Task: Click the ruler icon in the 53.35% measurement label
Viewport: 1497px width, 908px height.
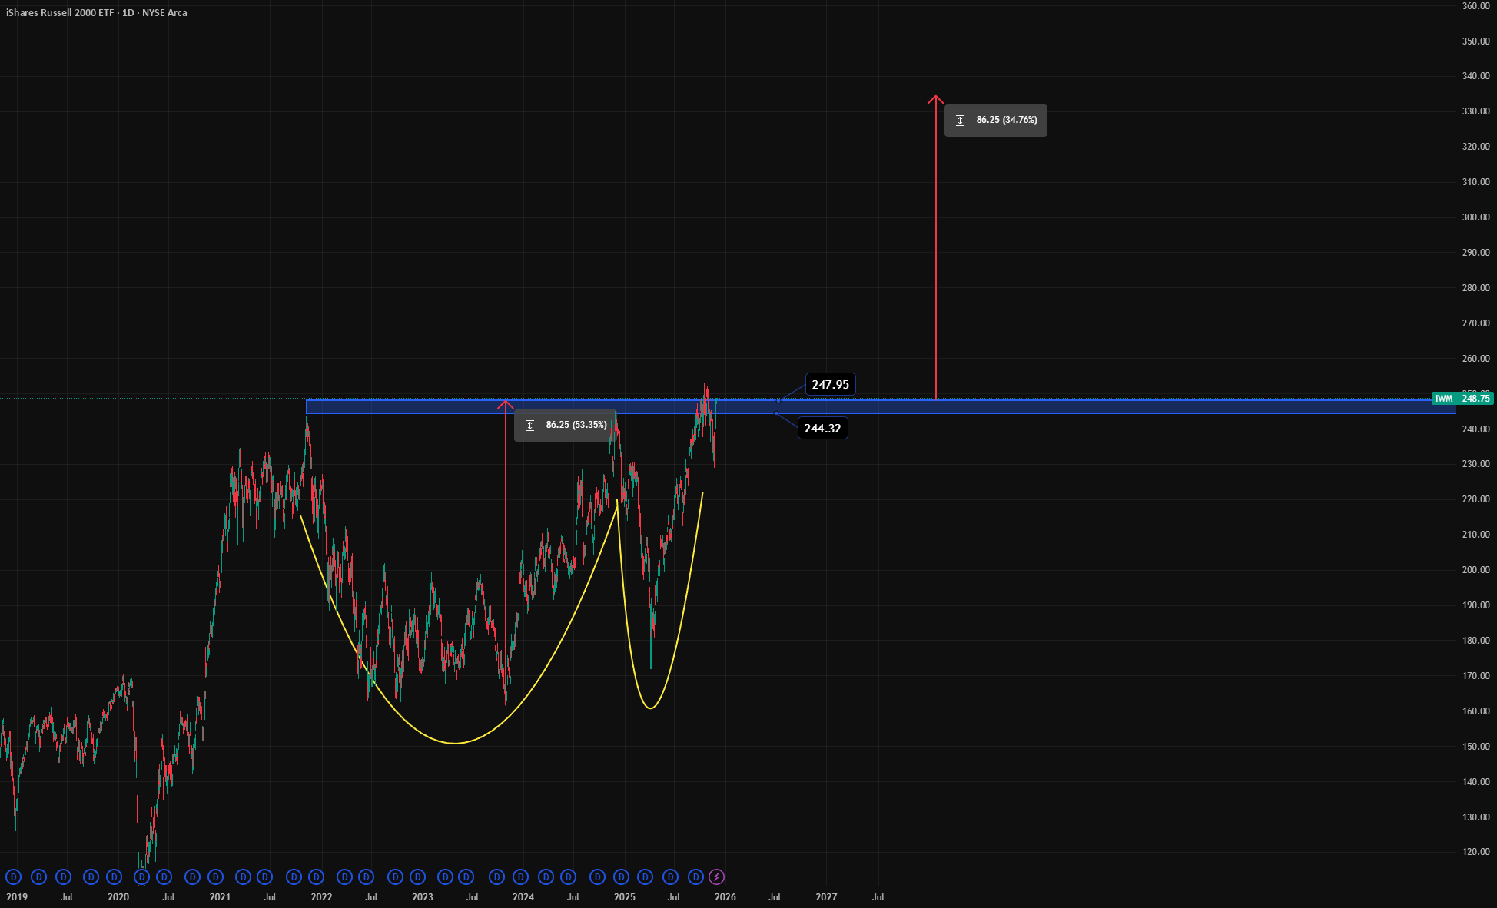Action: tap(529, 426)
